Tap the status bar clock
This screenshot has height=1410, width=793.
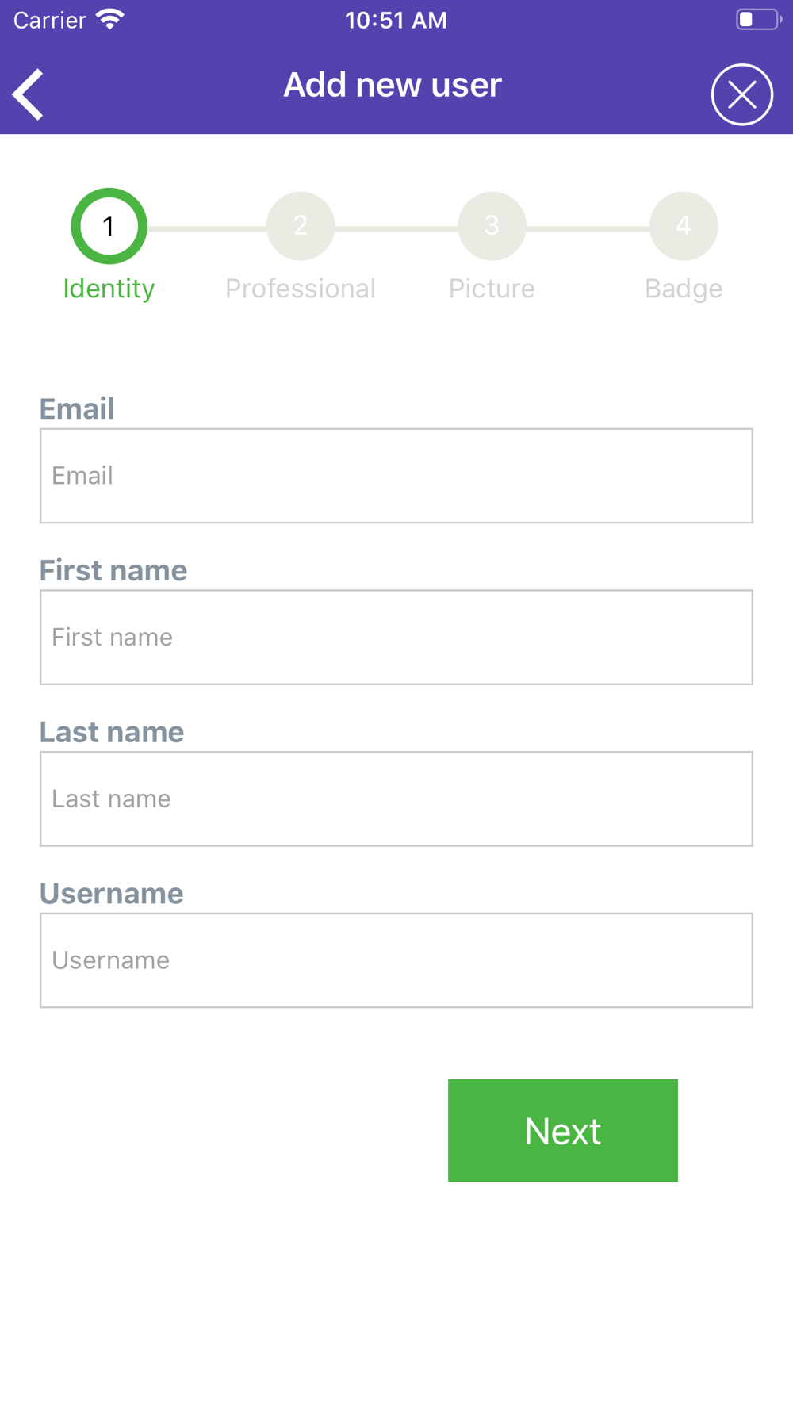(x=396, y=21)
